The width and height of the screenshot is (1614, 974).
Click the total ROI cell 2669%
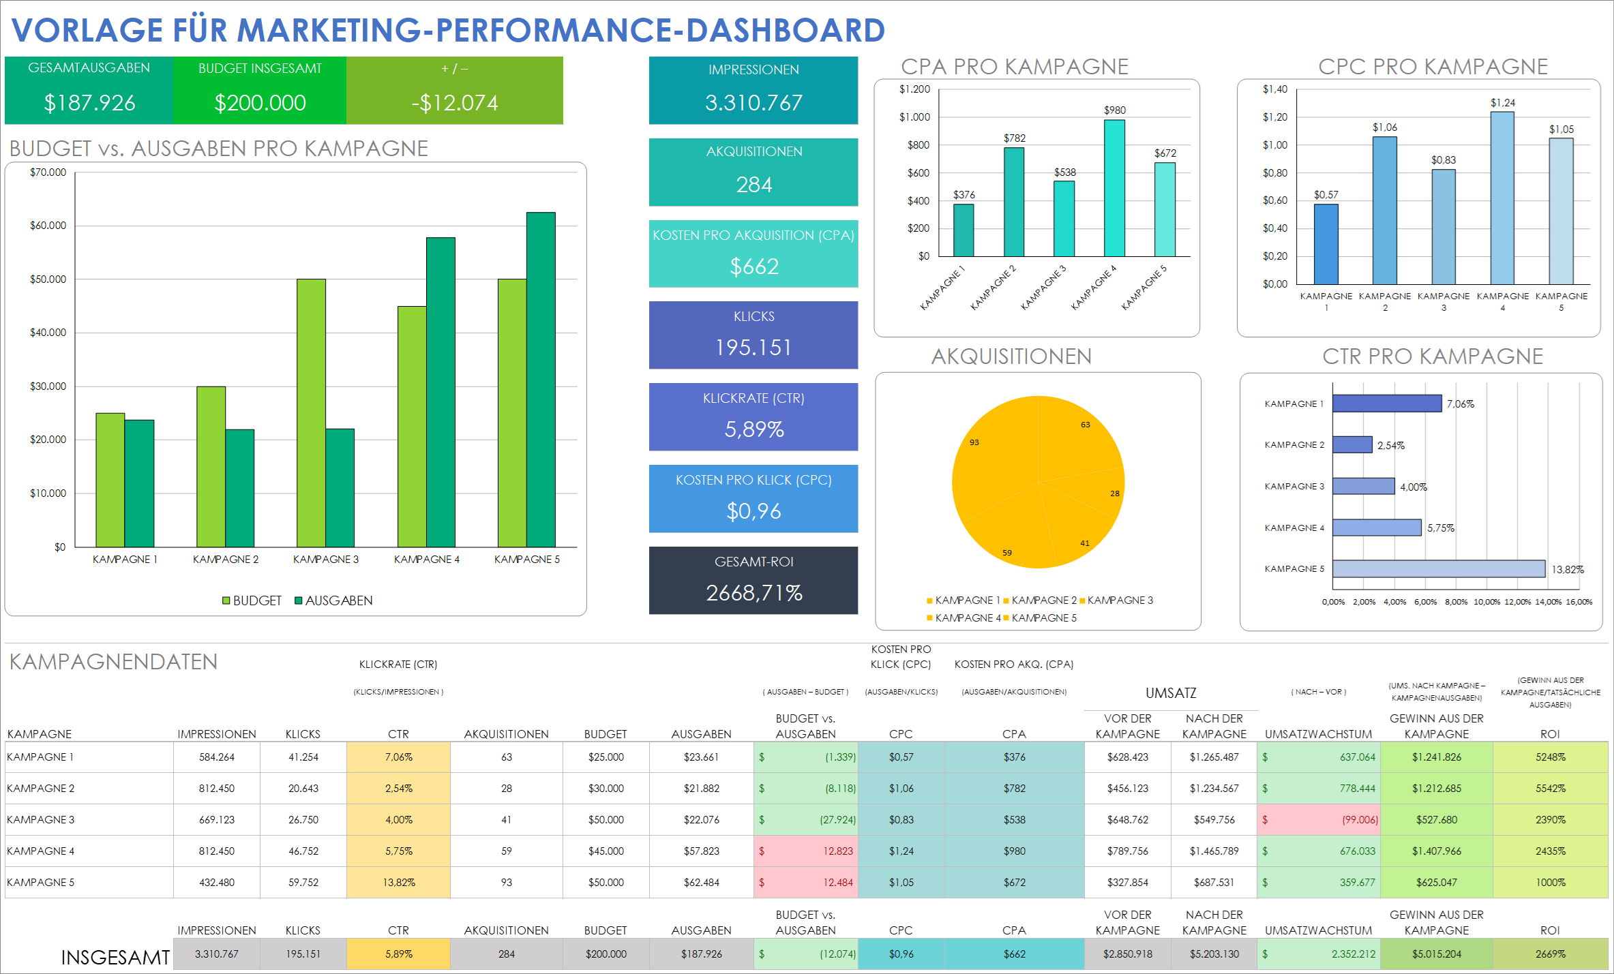pyautogui.click(x=1551, y=954)
